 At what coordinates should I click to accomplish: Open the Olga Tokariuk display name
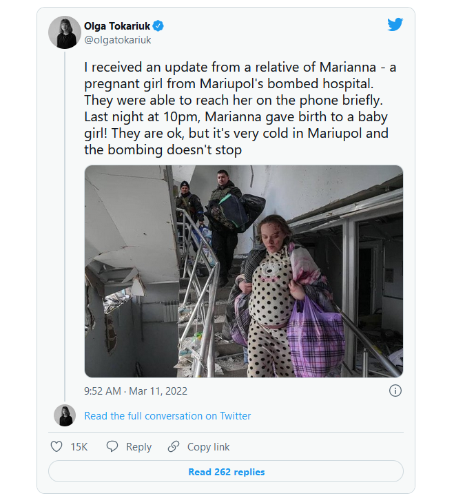pyautogui.click(x=117, y=25)
